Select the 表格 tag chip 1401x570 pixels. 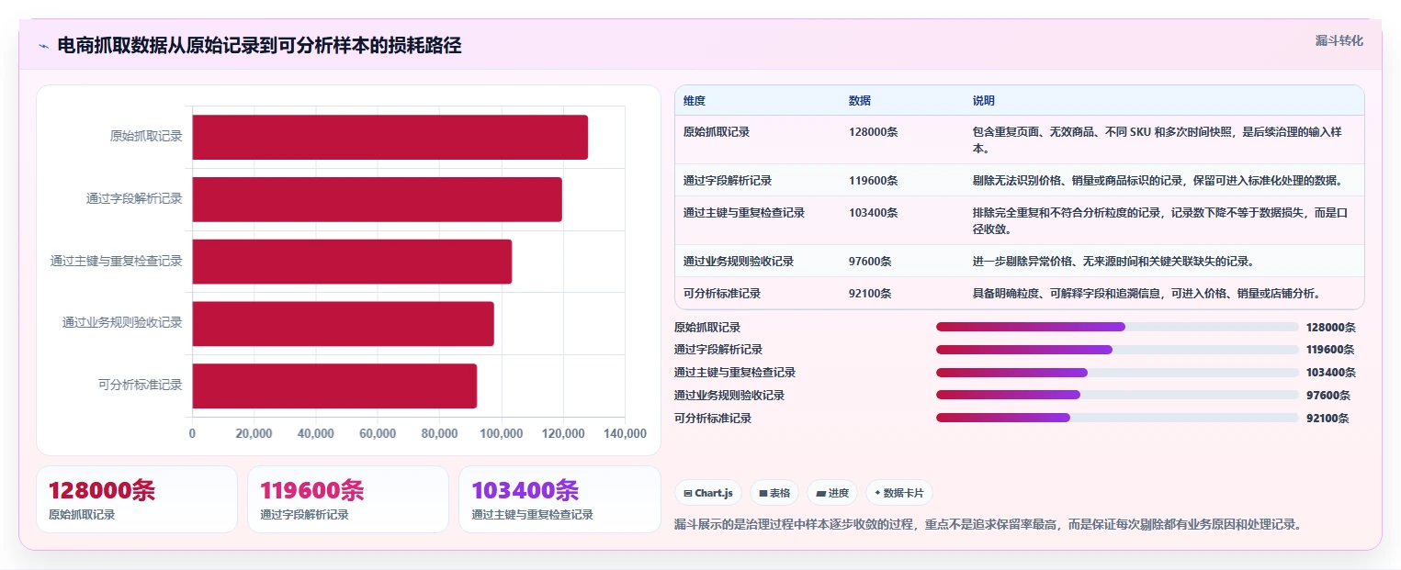774,493
